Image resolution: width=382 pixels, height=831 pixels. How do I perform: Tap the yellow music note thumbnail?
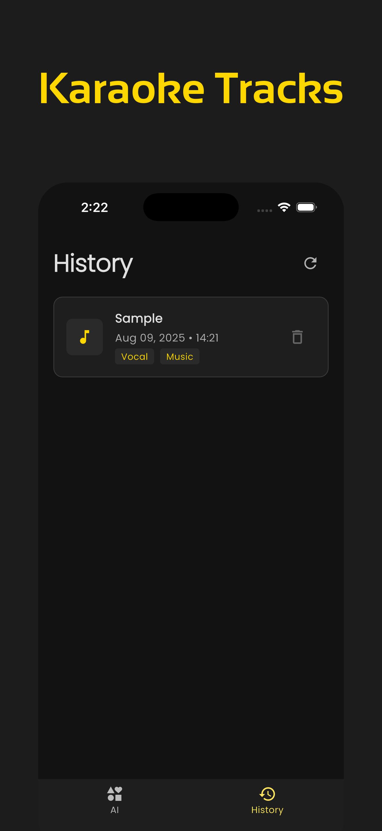85,337
